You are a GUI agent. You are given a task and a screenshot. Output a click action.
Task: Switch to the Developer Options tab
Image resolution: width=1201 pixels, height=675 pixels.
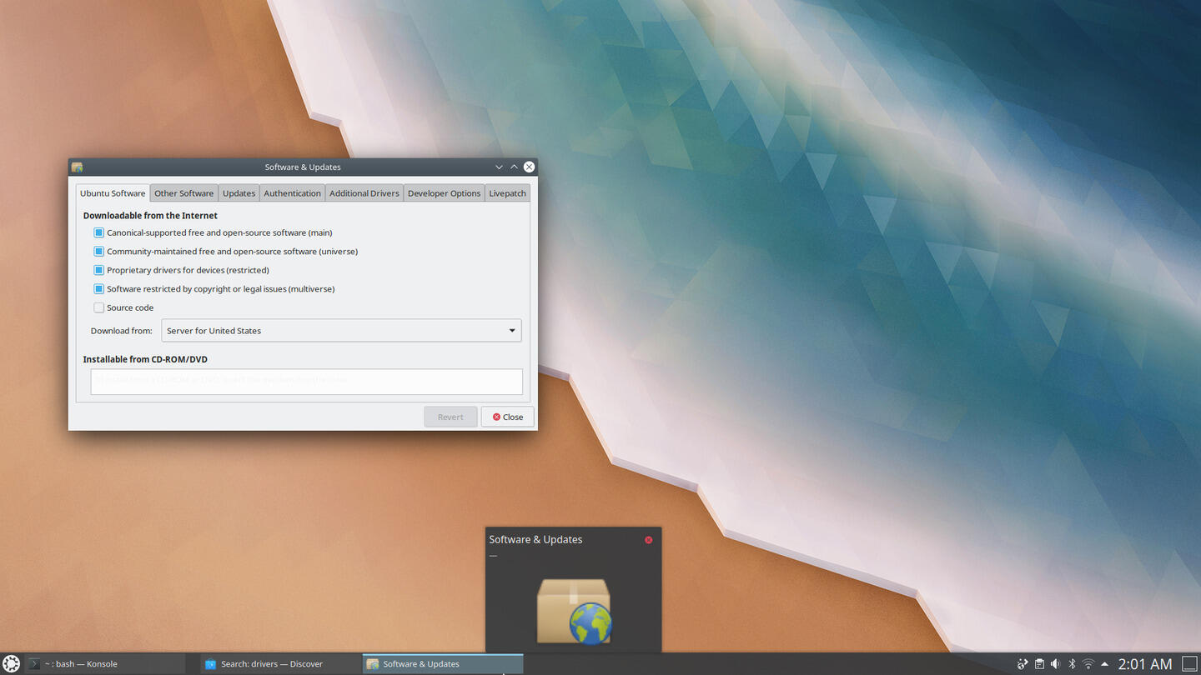(444, 193)
